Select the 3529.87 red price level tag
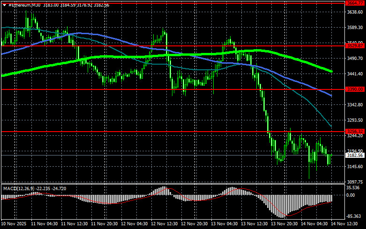Screen dimensions: 366x229 (355, 46)
